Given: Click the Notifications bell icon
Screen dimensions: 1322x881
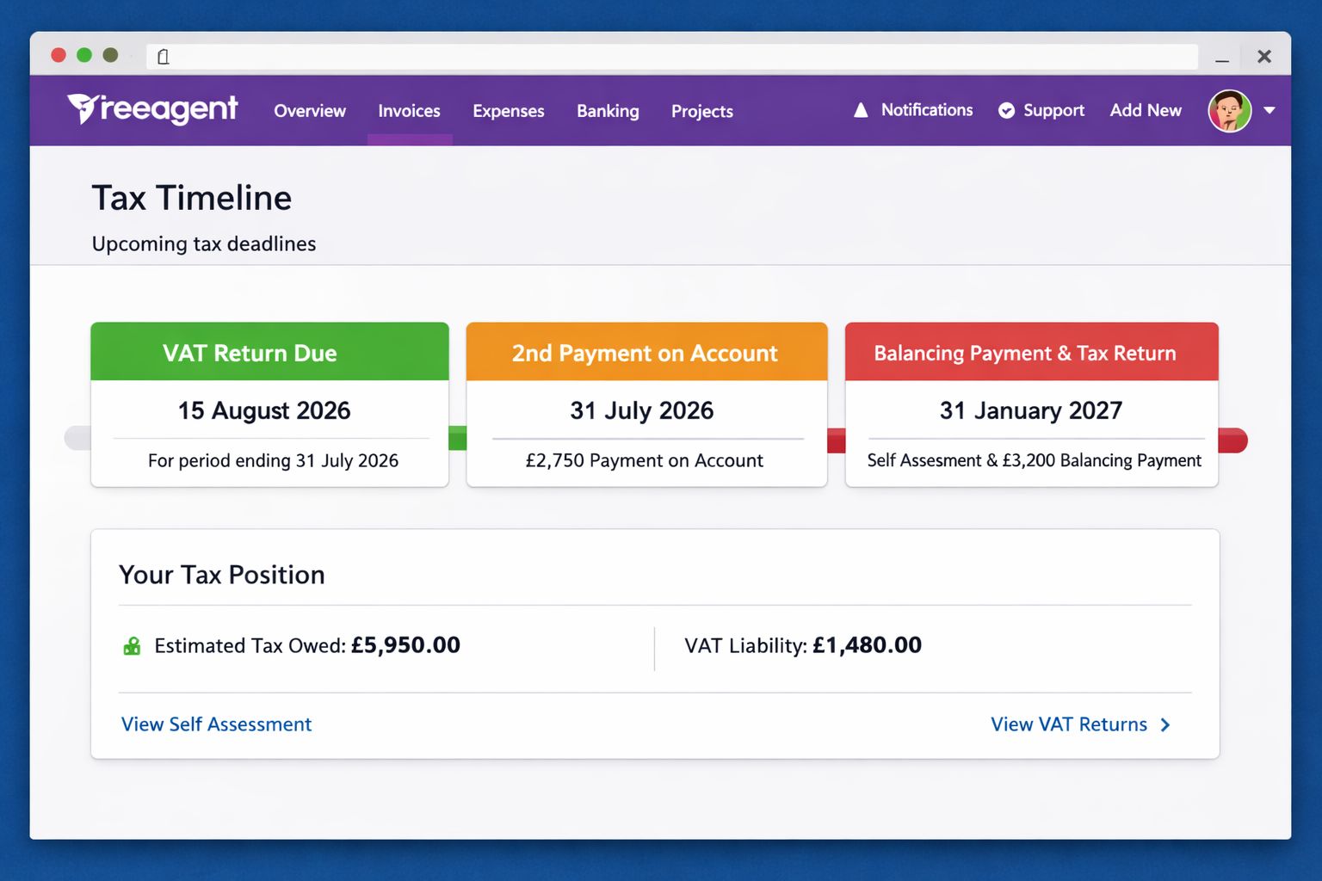Looking at the screenshot, I should coord(861,110).
